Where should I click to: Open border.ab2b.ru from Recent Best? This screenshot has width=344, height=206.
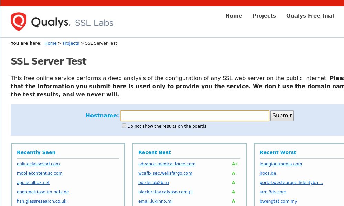pyautogui.click(x=153, y=183)
